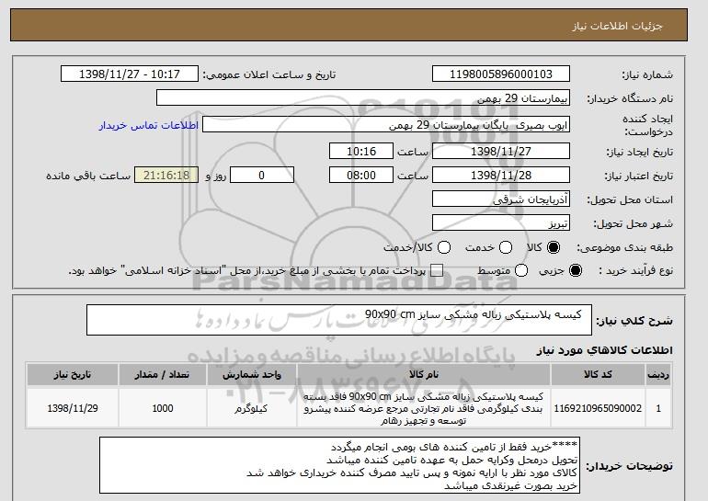
Task: Click the remaining days field showing 0
Action: coord(262,176)
